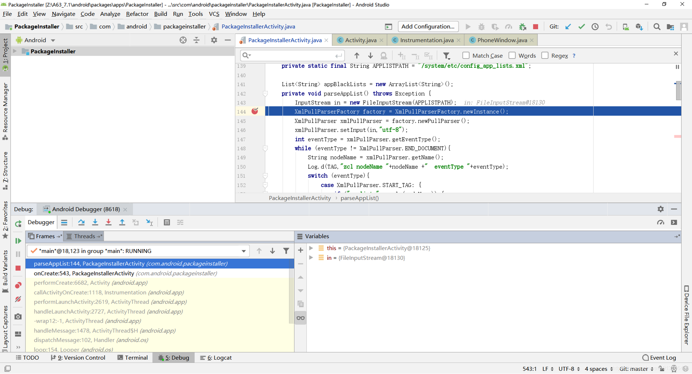Enable the Words checkbox

click(x=512, y=55)
